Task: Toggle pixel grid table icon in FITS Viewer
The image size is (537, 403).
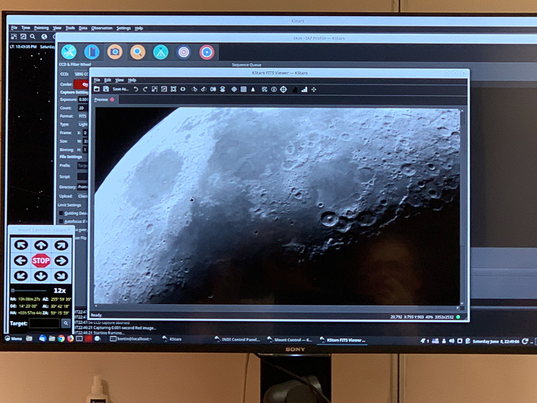Action: (x=244, y=89)
